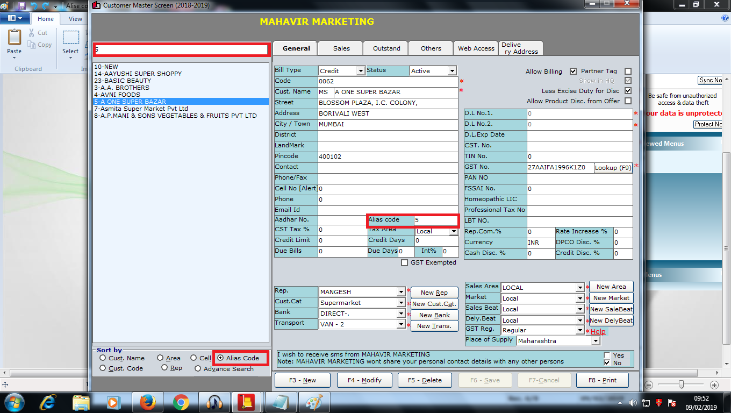Viewport: 731px width, 413px height.
Task: Click the Save floppy disk icon
Action: point(22,5)
